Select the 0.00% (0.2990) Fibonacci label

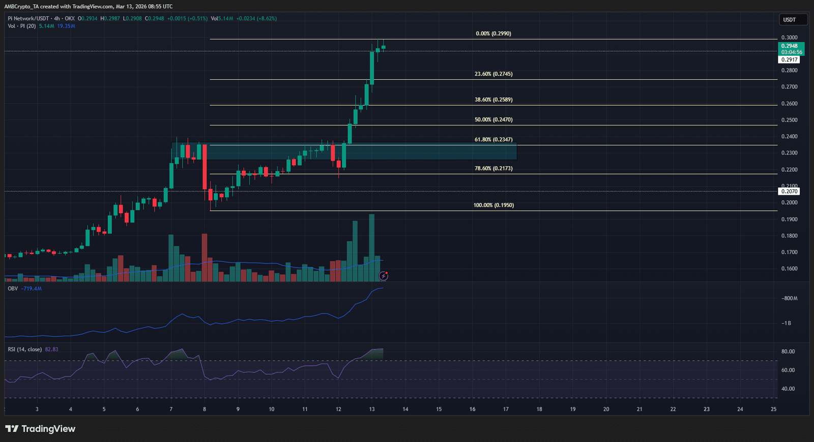coord(493,34)
